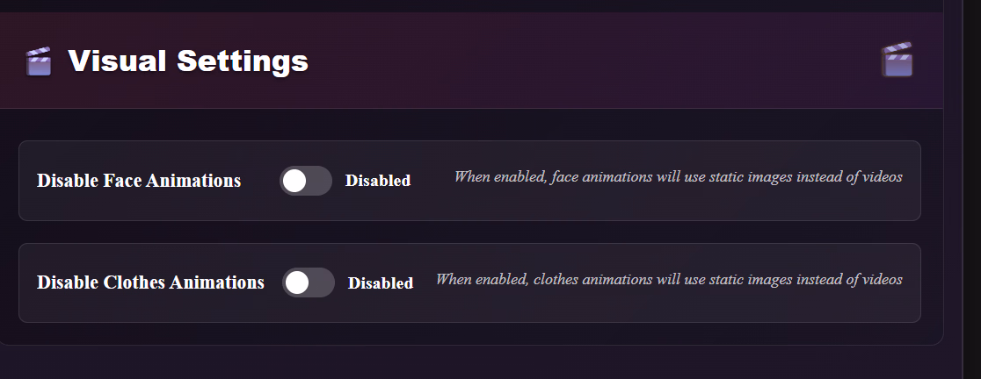
Task: Click the Disable Clothes Animations label
Action: click(x=150, y=282)
